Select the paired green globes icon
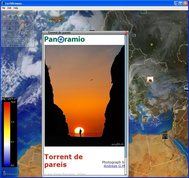This screenshot has height=178, width=189. [x=21, y=17]
